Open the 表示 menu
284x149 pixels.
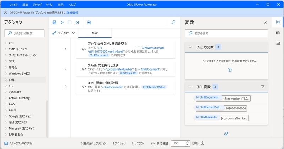[x=60, y=5]
